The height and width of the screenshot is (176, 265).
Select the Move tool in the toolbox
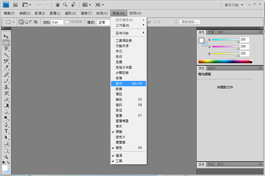[x=6, y=36]
